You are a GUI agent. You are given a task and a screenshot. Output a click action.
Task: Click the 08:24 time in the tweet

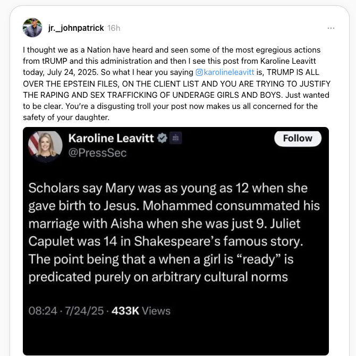pyautogui.click(x=43, y=311)
